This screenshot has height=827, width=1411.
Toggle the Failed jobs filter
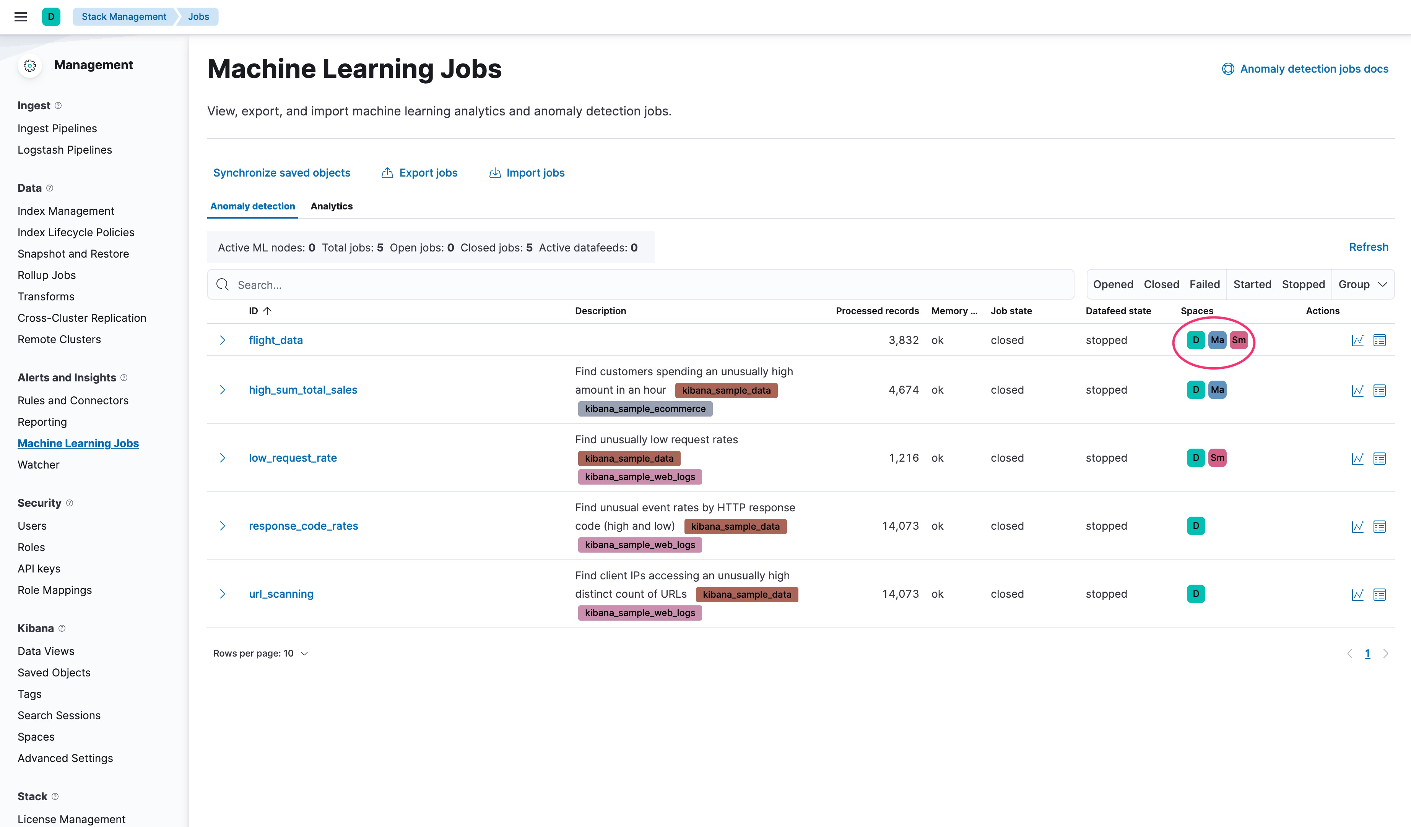tap(1205, 284)
